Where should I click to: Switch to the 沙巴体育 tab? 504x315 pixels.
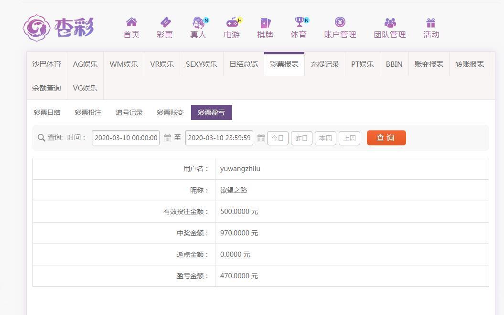coord(47,64)
